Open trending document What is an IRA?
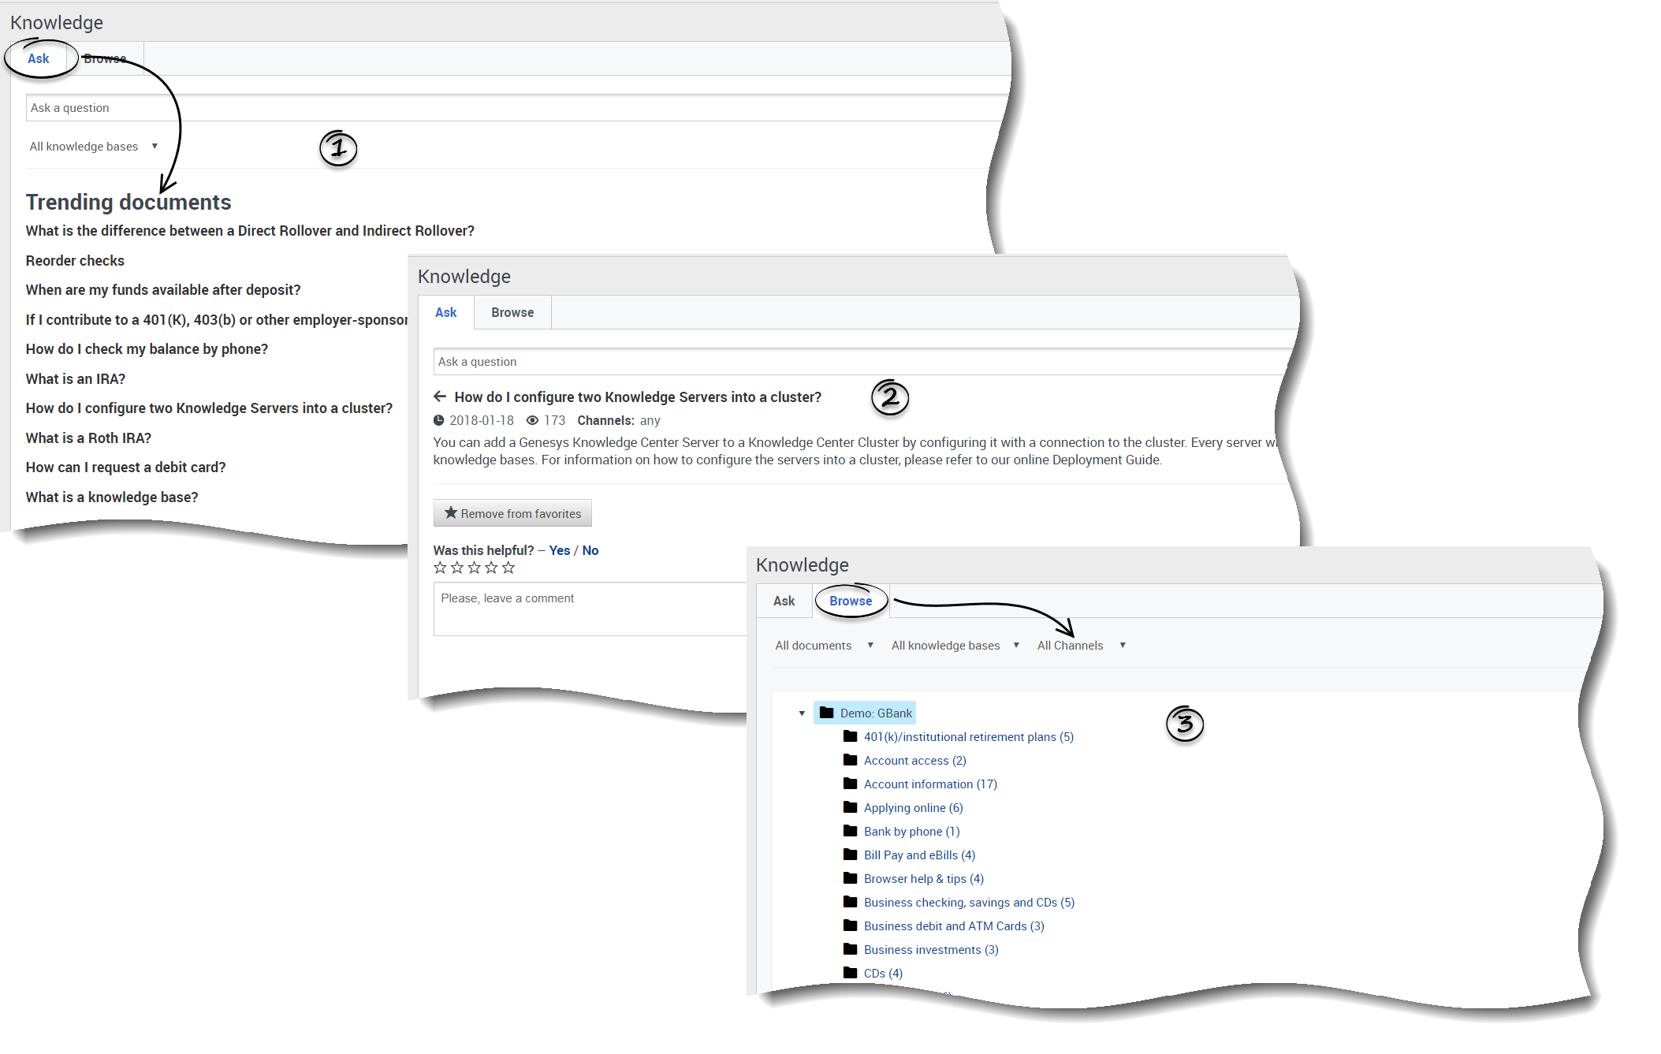This screenshot has width=1661, height=1054. click(x=76, y=379)
